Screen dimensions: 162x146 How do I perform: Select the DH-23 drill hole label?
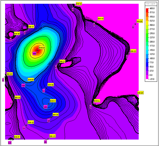coord(140,93)
